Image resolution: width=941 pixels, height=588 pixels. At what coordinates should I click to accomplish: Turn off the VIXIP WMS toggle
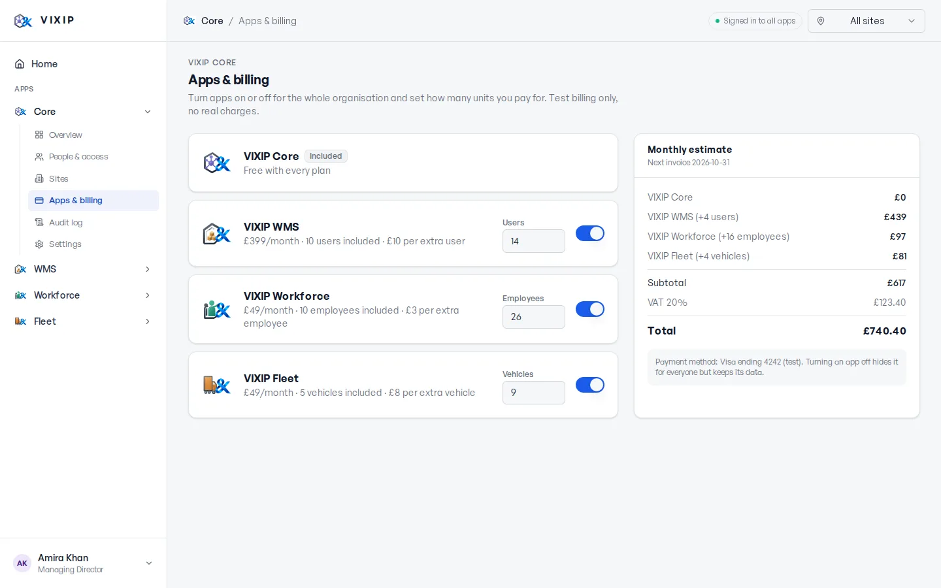point(590,233)
